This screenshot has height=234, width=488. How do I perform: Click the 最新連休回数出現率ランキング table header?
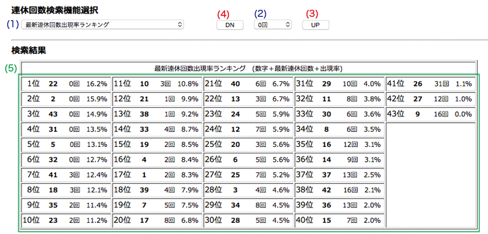(249, 69)
